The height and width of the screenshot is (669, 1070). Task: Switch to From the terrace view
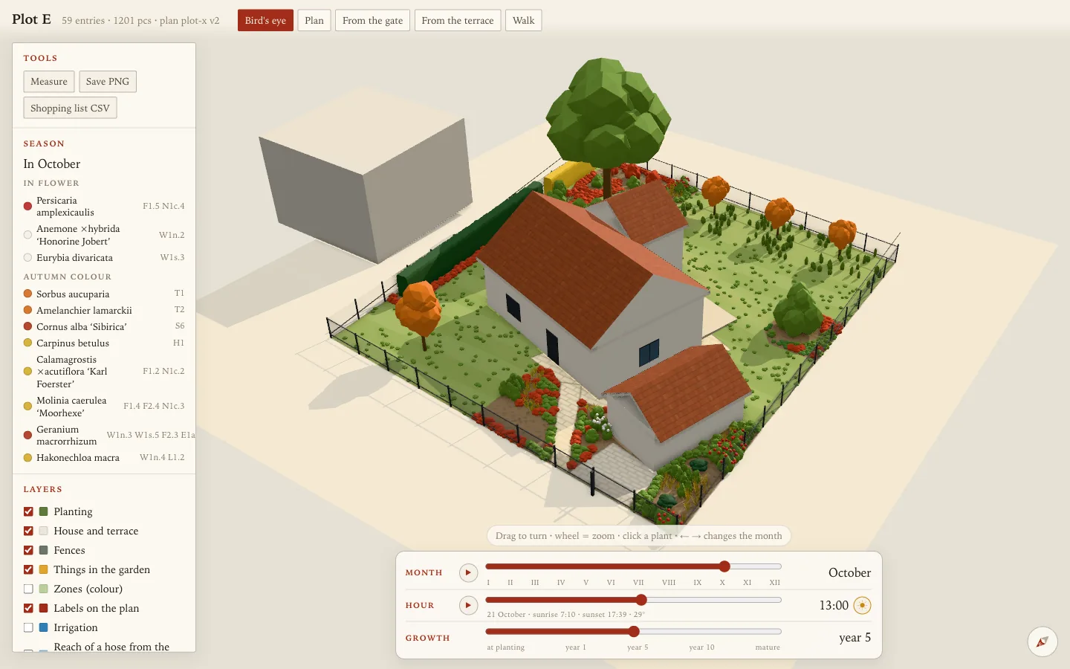[x=458, y=20]
